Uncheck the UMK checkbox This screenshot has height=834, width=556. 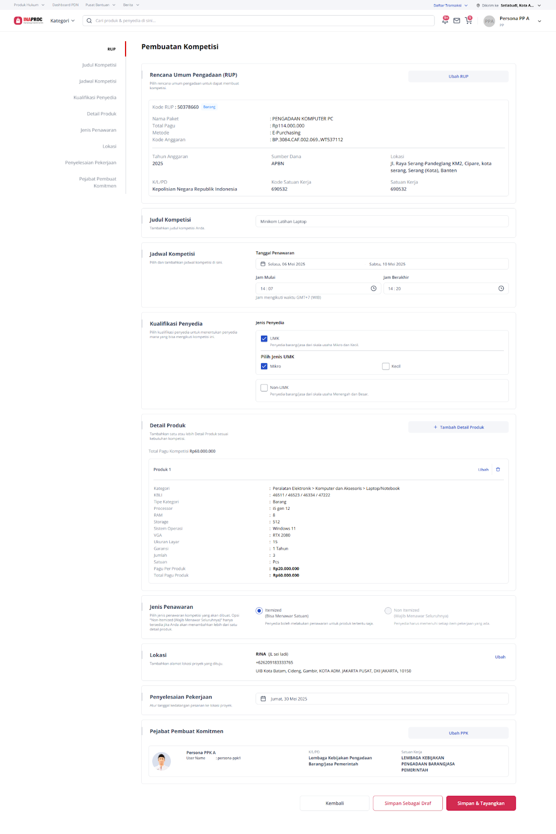click(264, 339)
